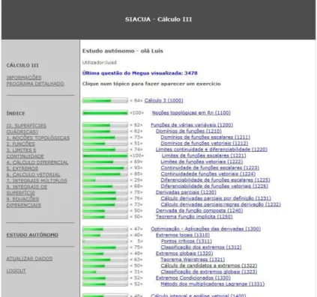Open Limites de funções escalares (1221)
The image size is (317, 297).
point(204,156)
